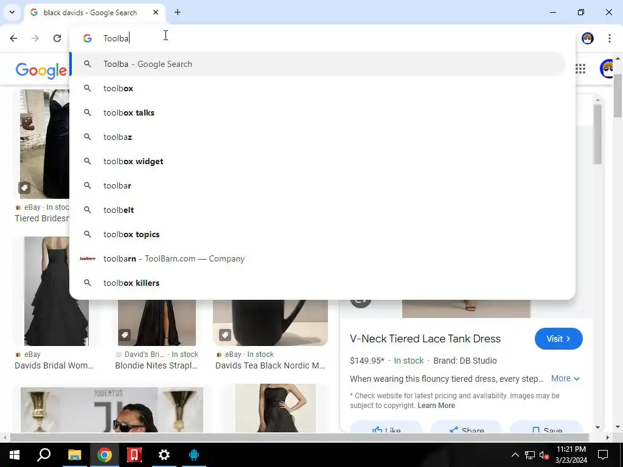Choose the 'toolbox' suggestion

(x=318, y=88)
